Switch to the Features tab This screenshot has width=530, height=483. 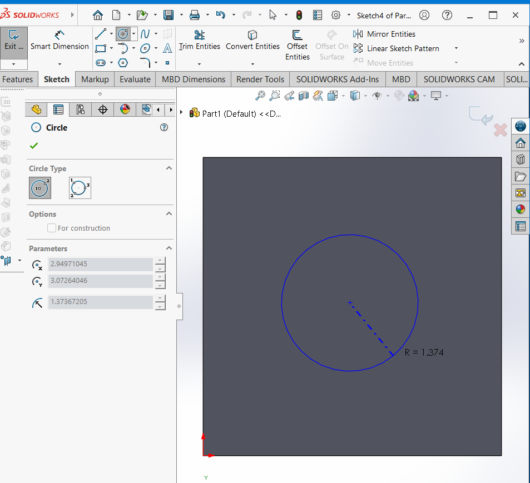pos(18,79)
